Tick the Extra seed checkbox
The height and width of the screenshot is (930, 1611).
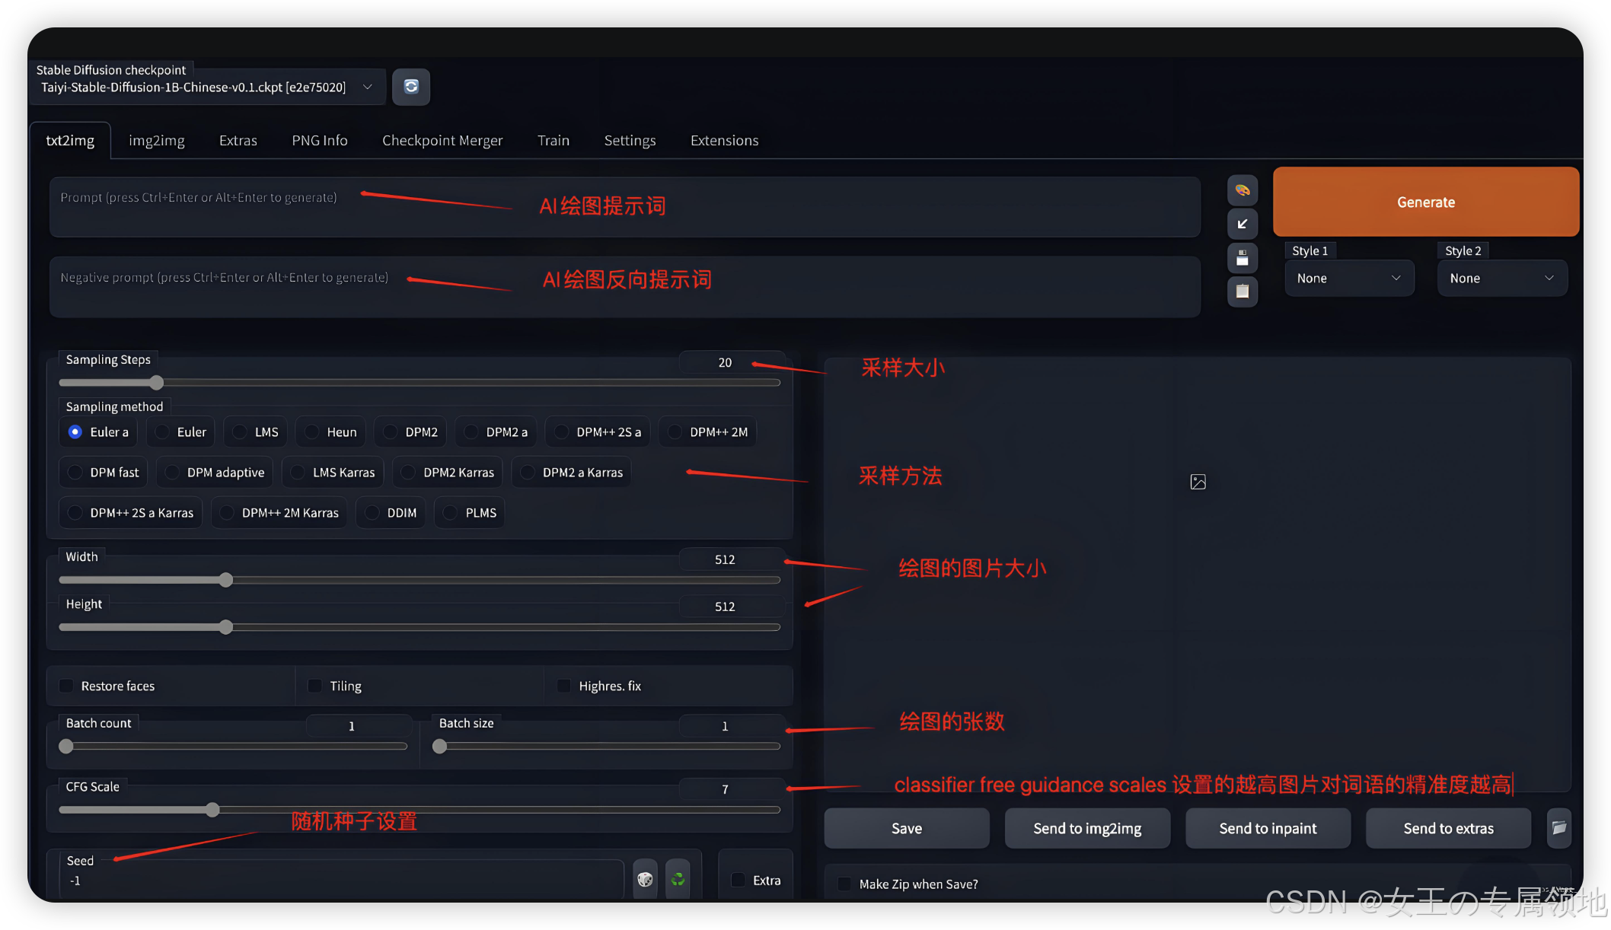pyautogui.click(x=738, y=880)
